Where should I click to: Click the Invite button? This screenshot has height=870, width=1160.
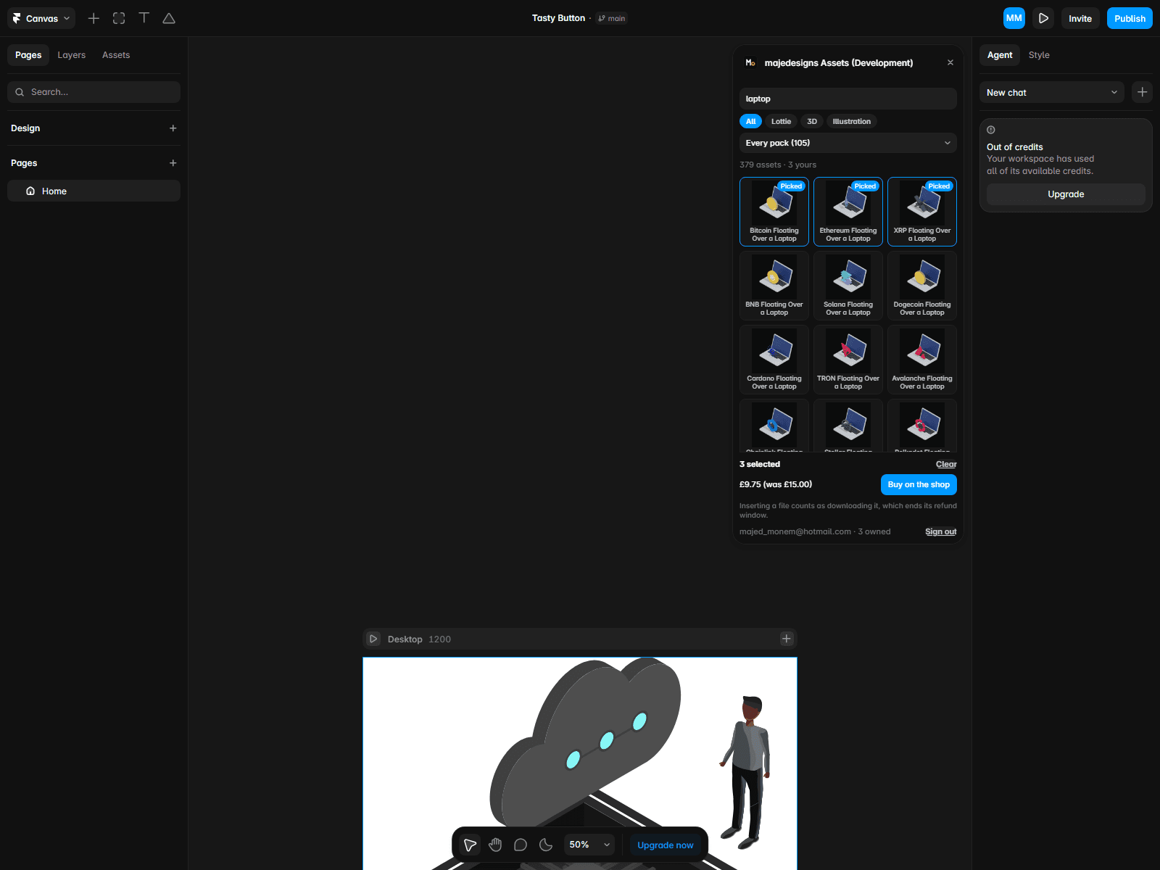coord(1080,18)
